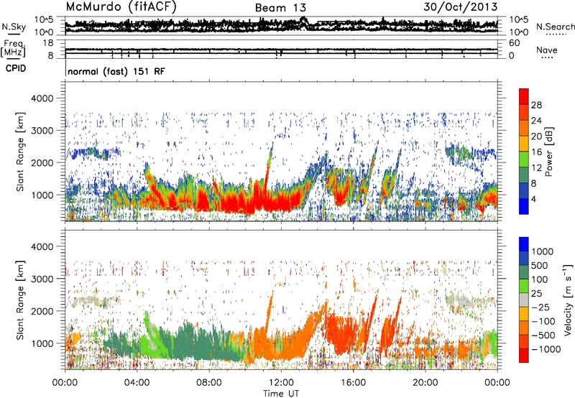This screenshot has width=575, height=398.
Task: Click the Time UT axis label
Action: [x=281, y=394]
